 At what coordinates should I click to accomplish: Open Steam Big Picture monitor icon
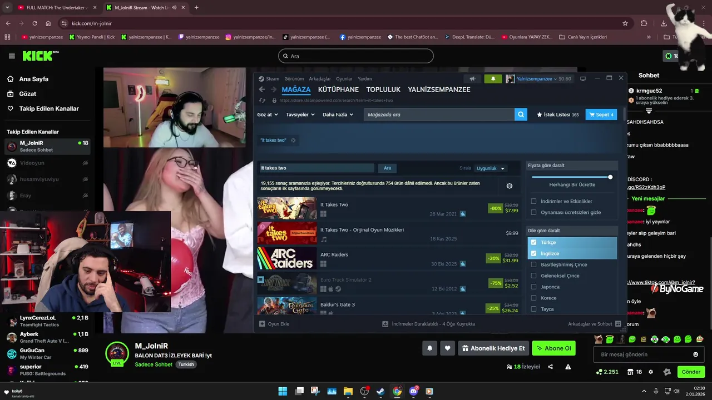[x=583, y=78]
